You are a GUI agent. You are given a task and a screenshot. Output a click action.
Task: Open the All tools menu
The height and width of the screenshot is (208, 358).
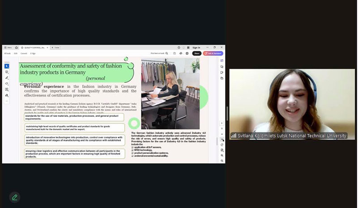pos(7,53)
